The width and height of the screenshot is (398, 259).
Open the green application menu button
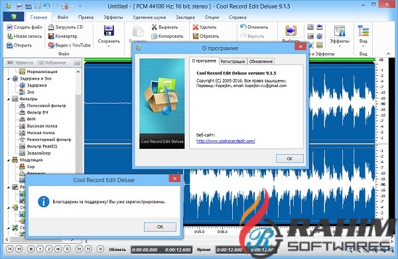tap(14, 17)
